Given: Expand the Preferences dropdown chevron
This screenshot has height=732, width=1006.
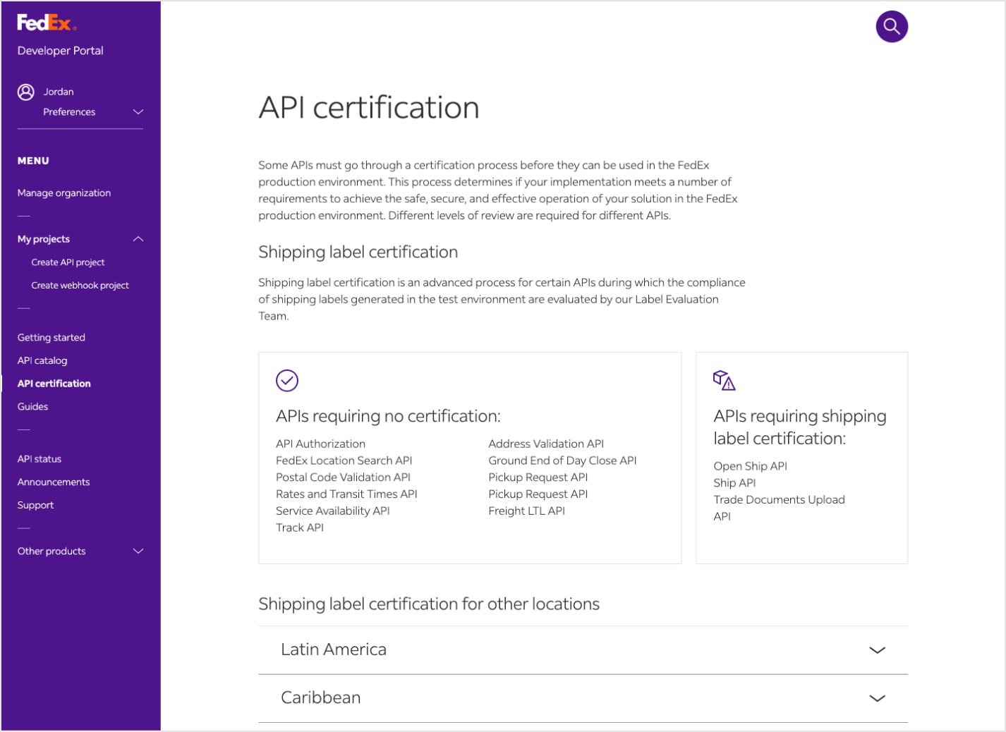Looking at the screenshot, I should [x=138, y=112].
